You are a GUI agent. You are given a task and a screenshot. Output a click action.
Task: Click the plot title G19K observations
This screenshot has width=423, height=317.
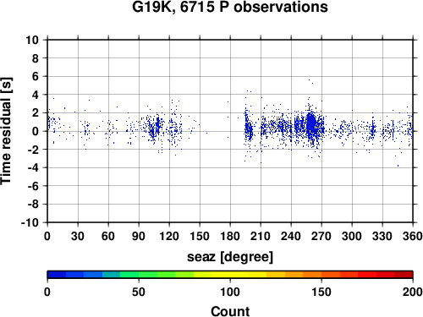coord(230,7)
